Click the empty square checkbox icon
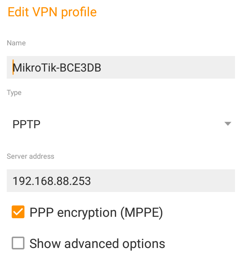The width and height of the screenshot is (241, 254). [18, 243]
